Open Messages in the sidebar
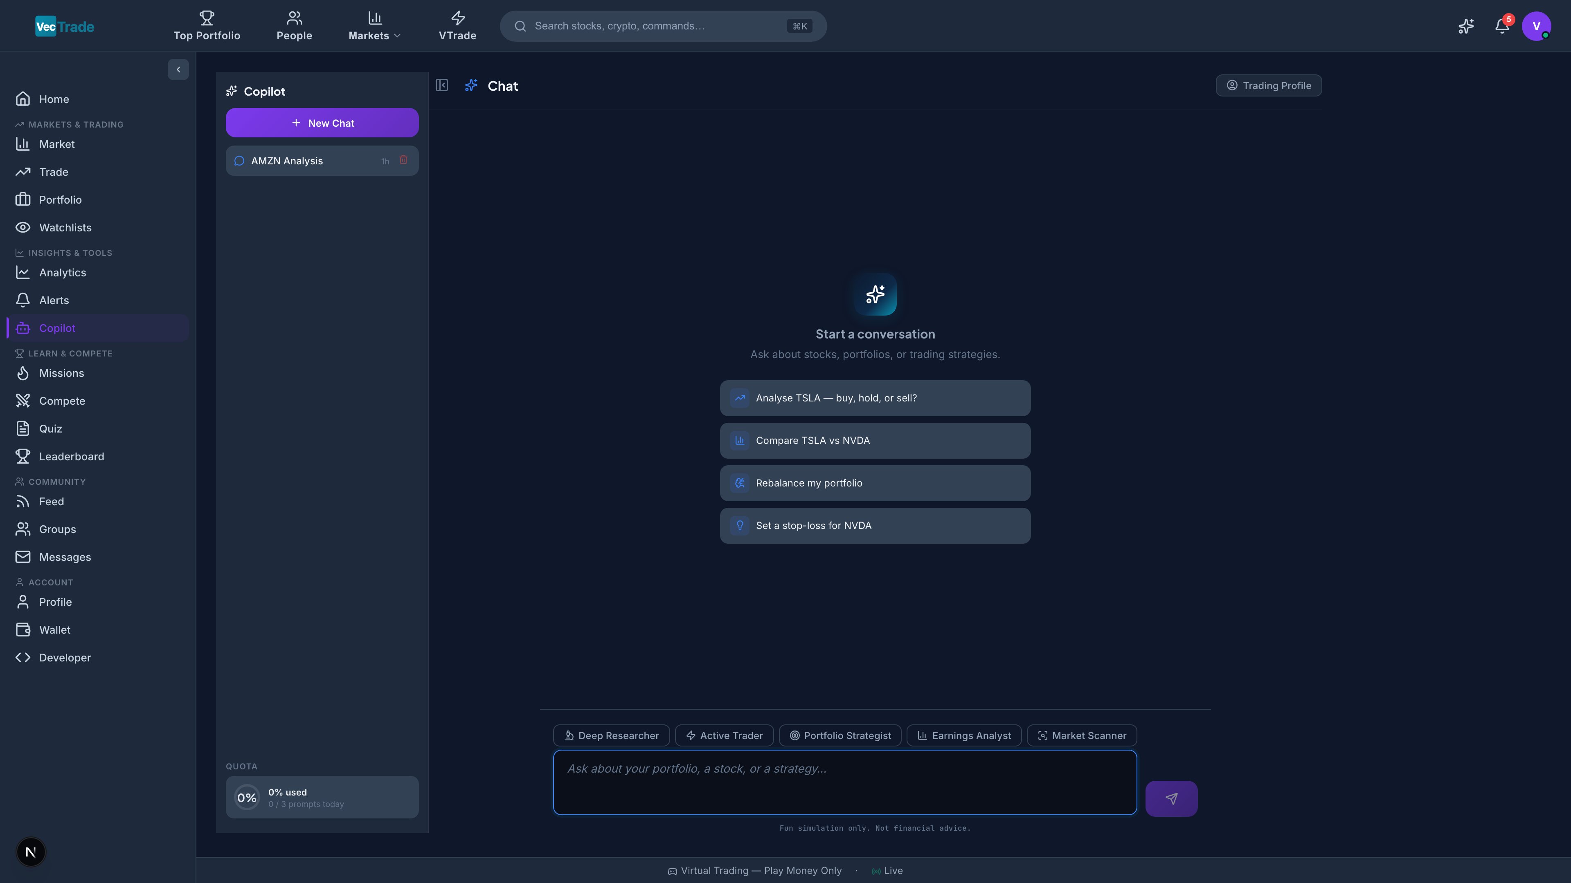 (98, 558)
